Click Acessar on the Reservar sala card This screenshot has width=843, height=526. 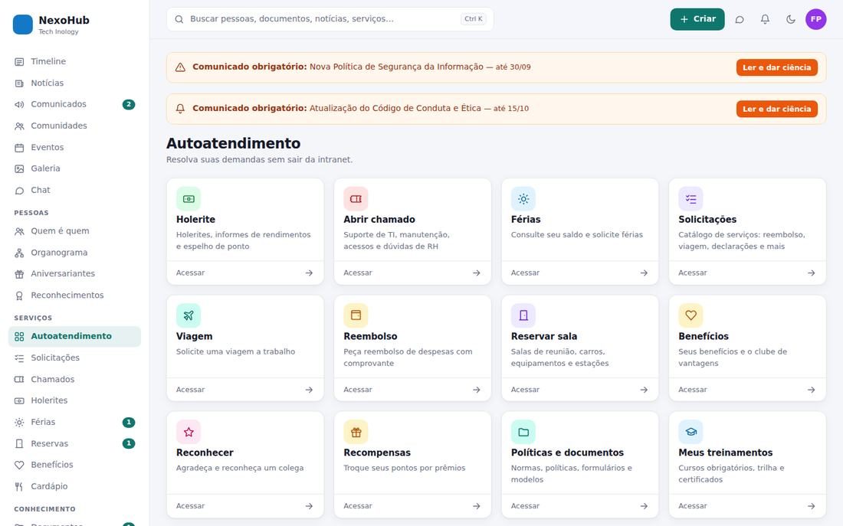click(x=525, y=390)
